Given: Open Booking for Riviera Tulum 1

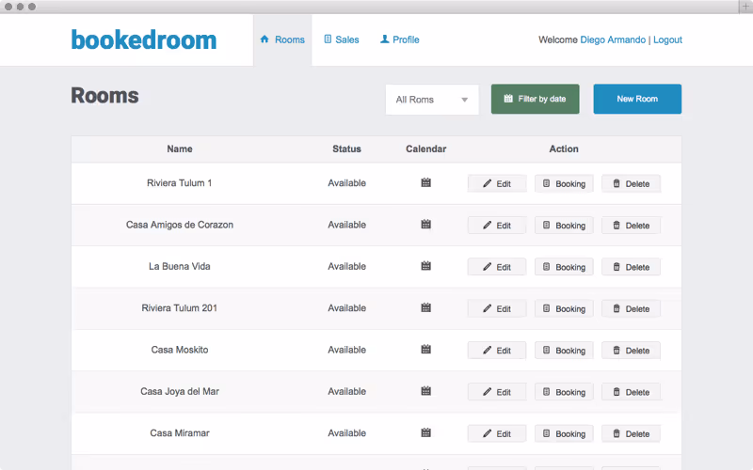Looking at the screenshot, I should pyautogui.click(x=564, y=183).
